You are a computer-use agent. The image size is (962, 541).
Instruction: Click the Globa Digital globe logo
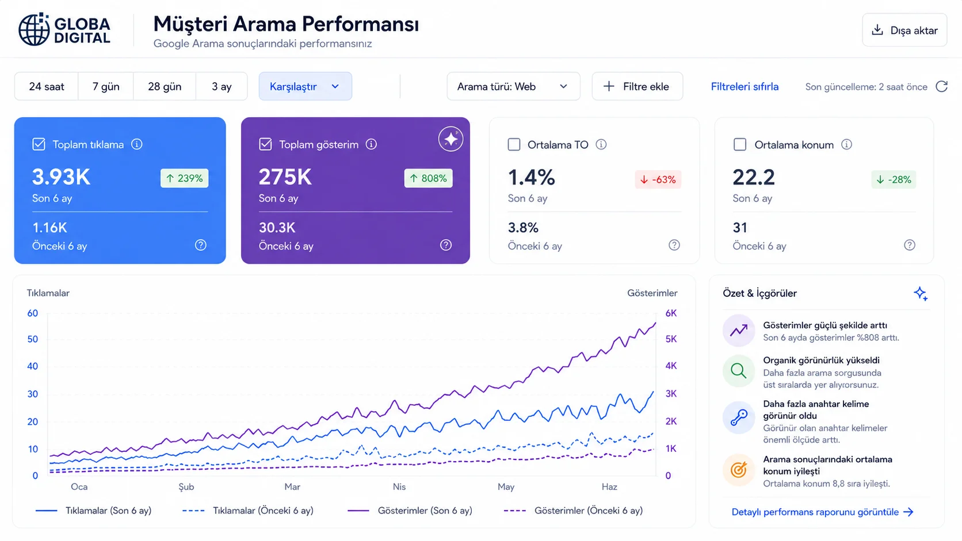coord(34,29)
